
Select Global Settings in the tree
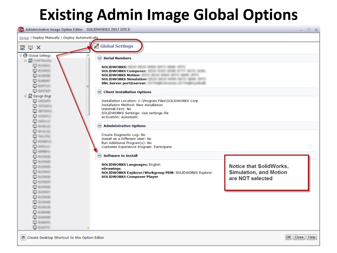[40, 56]
